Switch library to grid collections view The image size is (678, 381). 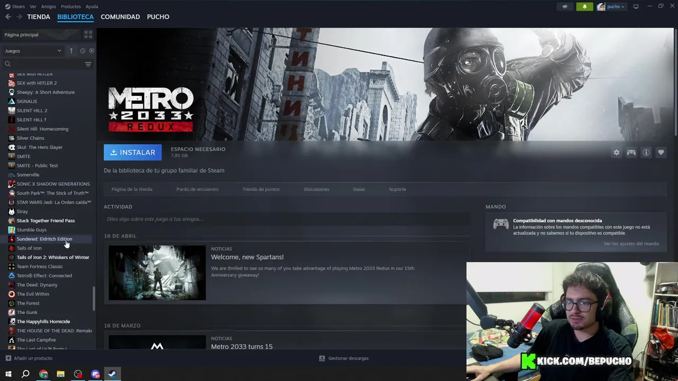coord(88,34)
